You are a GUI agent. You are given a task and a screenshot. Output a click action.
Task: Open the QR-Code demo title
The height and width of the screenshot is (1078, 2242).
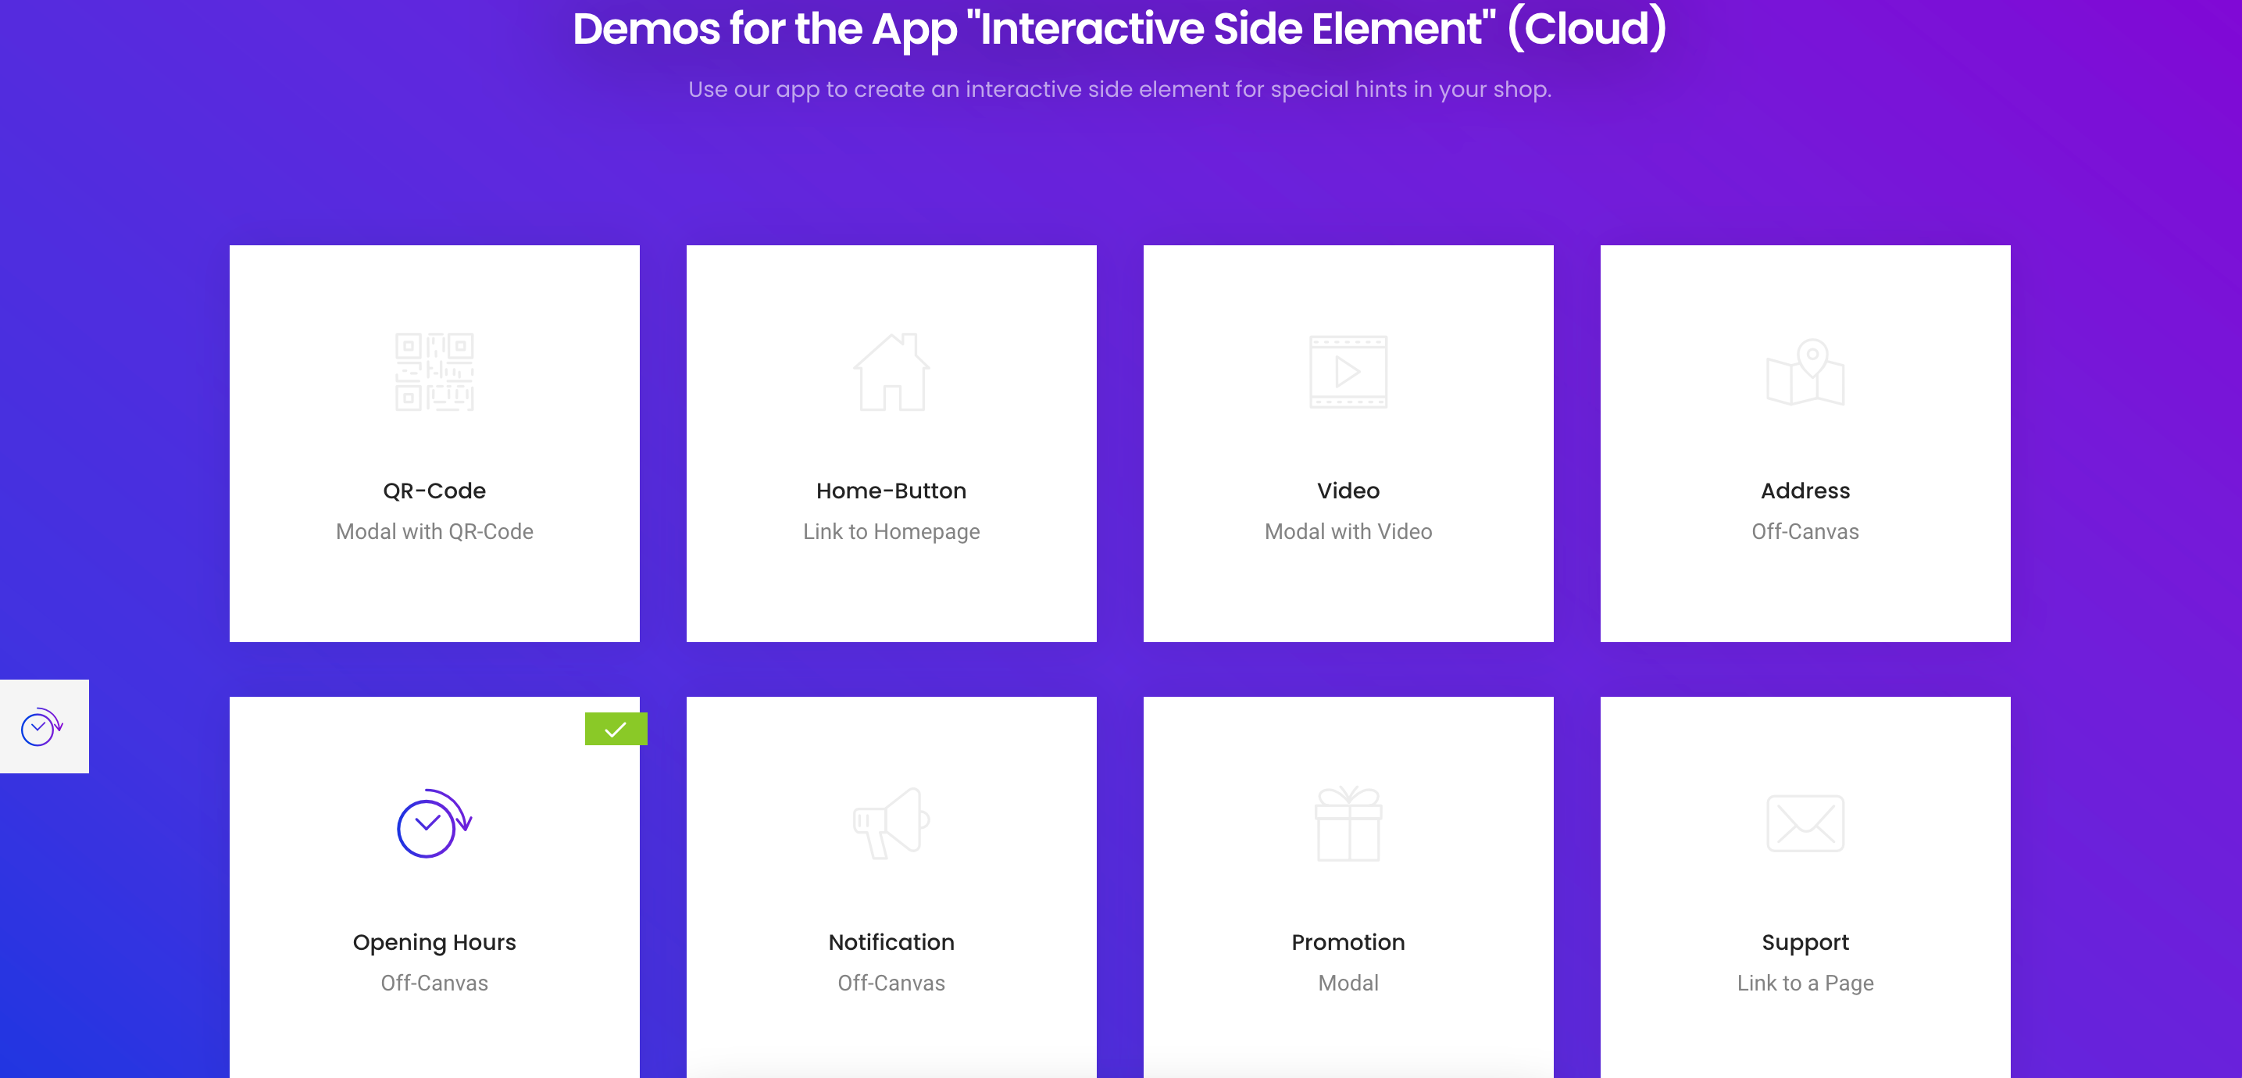(434, 491)
